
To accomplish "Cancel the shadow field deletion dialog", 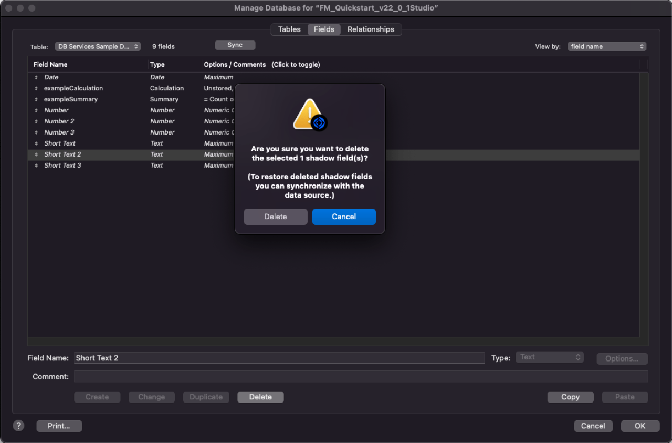I will pyautogui.click(x=344, y=217).
